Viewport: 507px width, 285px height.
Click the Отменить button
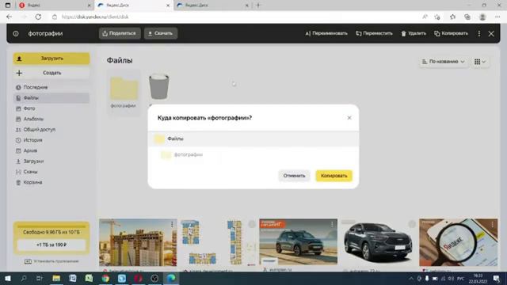[294, 176]
